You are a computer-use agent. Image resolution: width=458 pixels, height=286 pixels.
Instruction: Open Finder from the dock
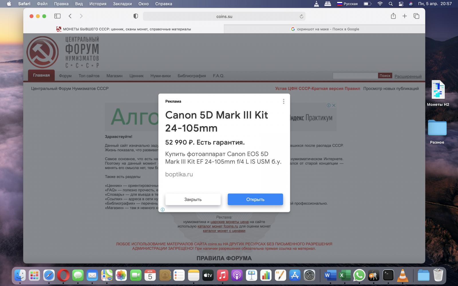pos(20,275)
